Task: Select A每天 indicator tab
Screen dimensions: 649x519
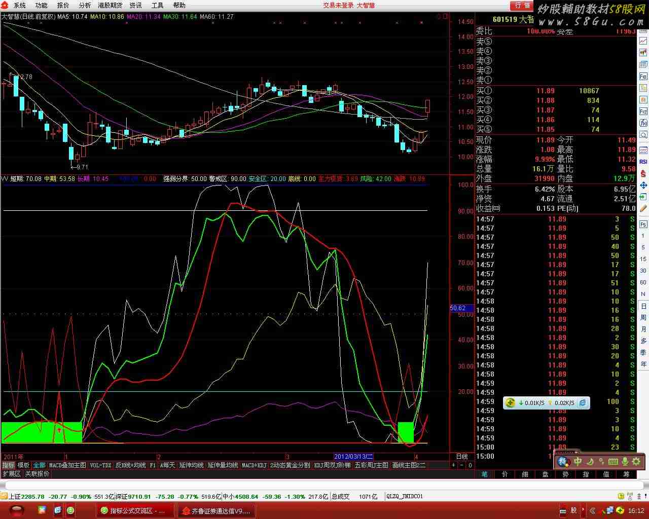Action: pos(167,465)
